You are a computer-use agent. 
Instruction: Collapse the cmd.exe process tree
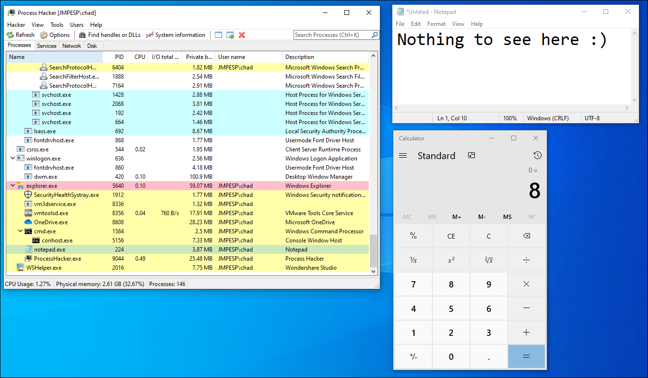click(x=21, y=231)
